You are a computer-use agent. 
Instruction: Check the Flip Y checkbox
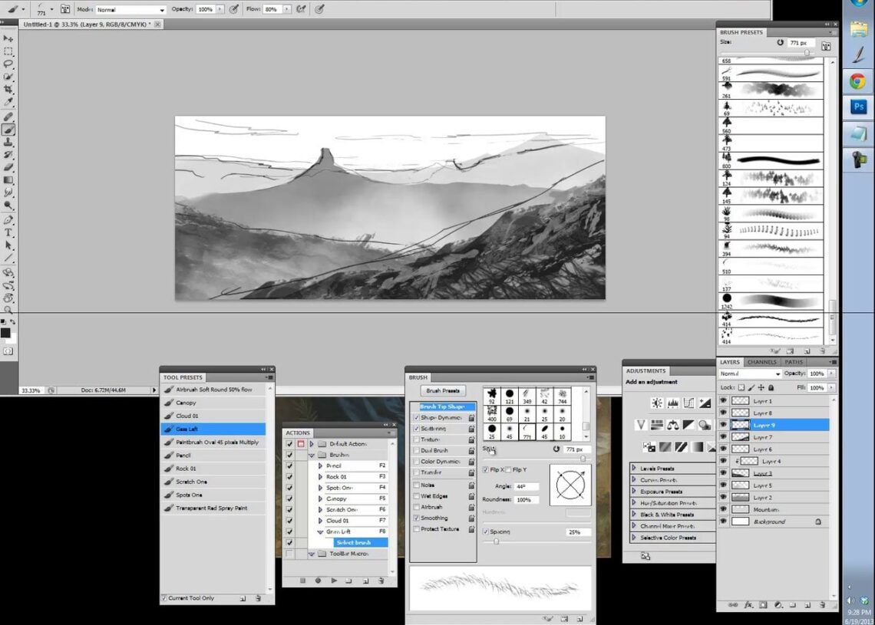click(x=508, y=469)
